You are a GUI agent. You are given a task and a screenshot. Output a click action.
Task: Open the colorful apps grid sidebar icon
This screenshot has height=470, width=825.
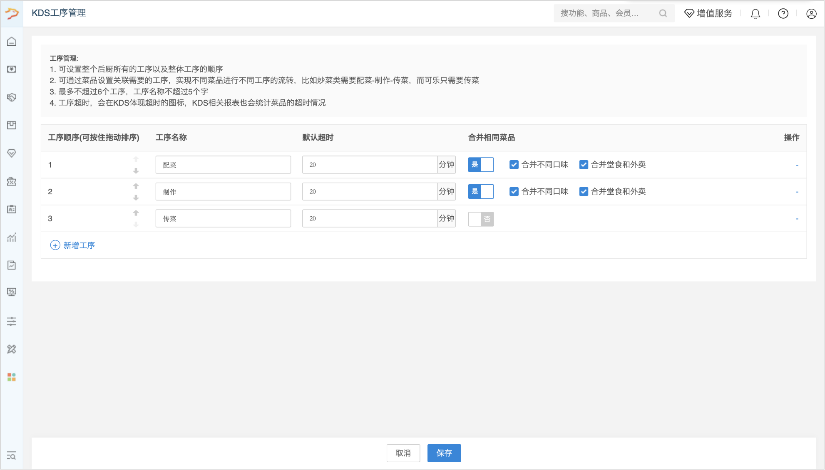click(12, 377)
